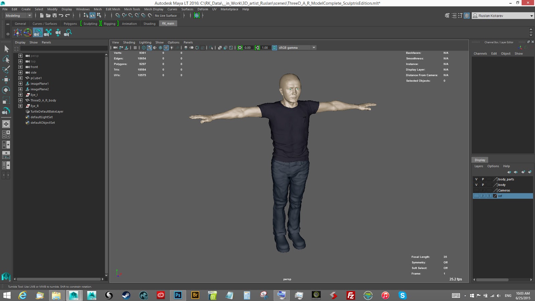Screen dimensions: 535x301
Task: Open the Channels menu in Channel Box
Action: 480,54
